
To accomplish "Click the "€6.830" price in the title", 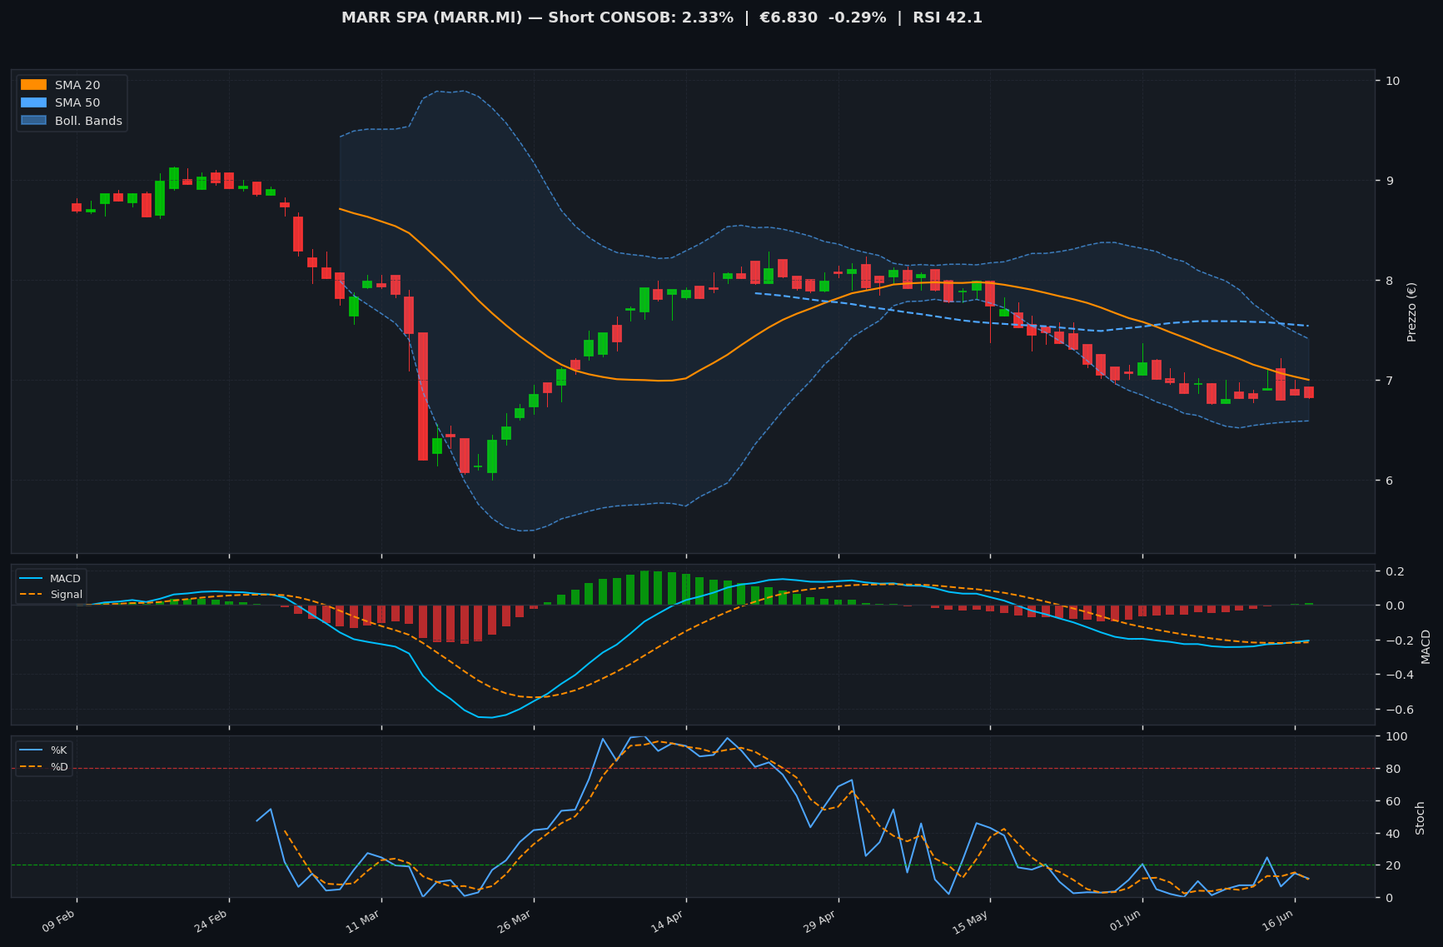I will (789, 17).
